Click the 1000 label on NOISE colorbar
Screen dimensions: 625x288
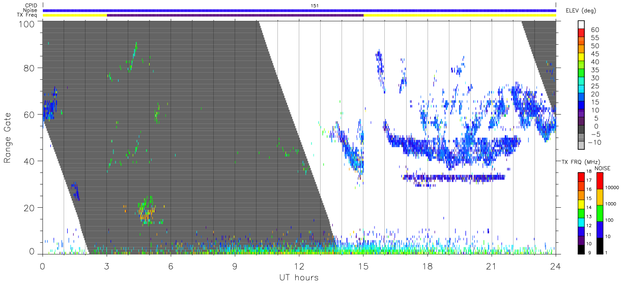point(611,204)
